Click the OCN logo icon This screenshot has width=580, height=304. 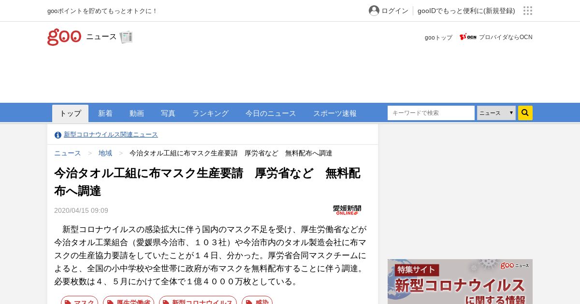point(468,37)
